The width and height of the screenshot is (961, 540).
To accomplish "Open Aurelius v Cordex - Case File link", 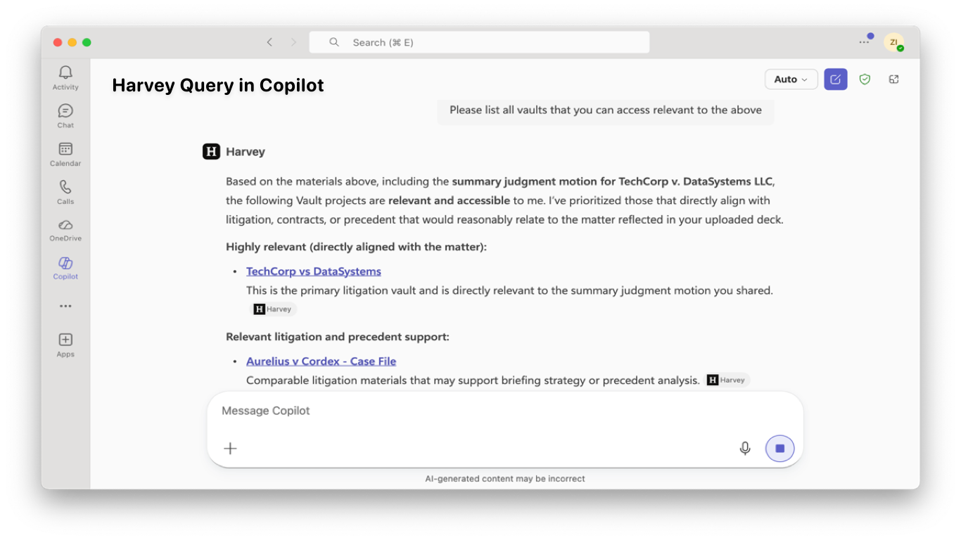I will tap(321, 361).
